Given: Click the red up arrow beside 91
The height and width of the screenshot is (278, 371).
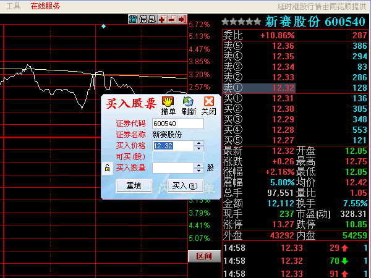Looking at the screenshot, I should click(x=345, y=274).
